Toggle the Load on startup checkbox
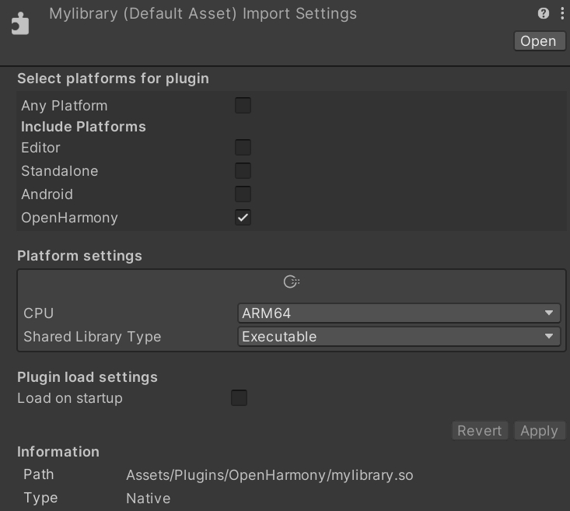This screenshot has width=570, height=511. pyautogui.click(x=239, y=398)
